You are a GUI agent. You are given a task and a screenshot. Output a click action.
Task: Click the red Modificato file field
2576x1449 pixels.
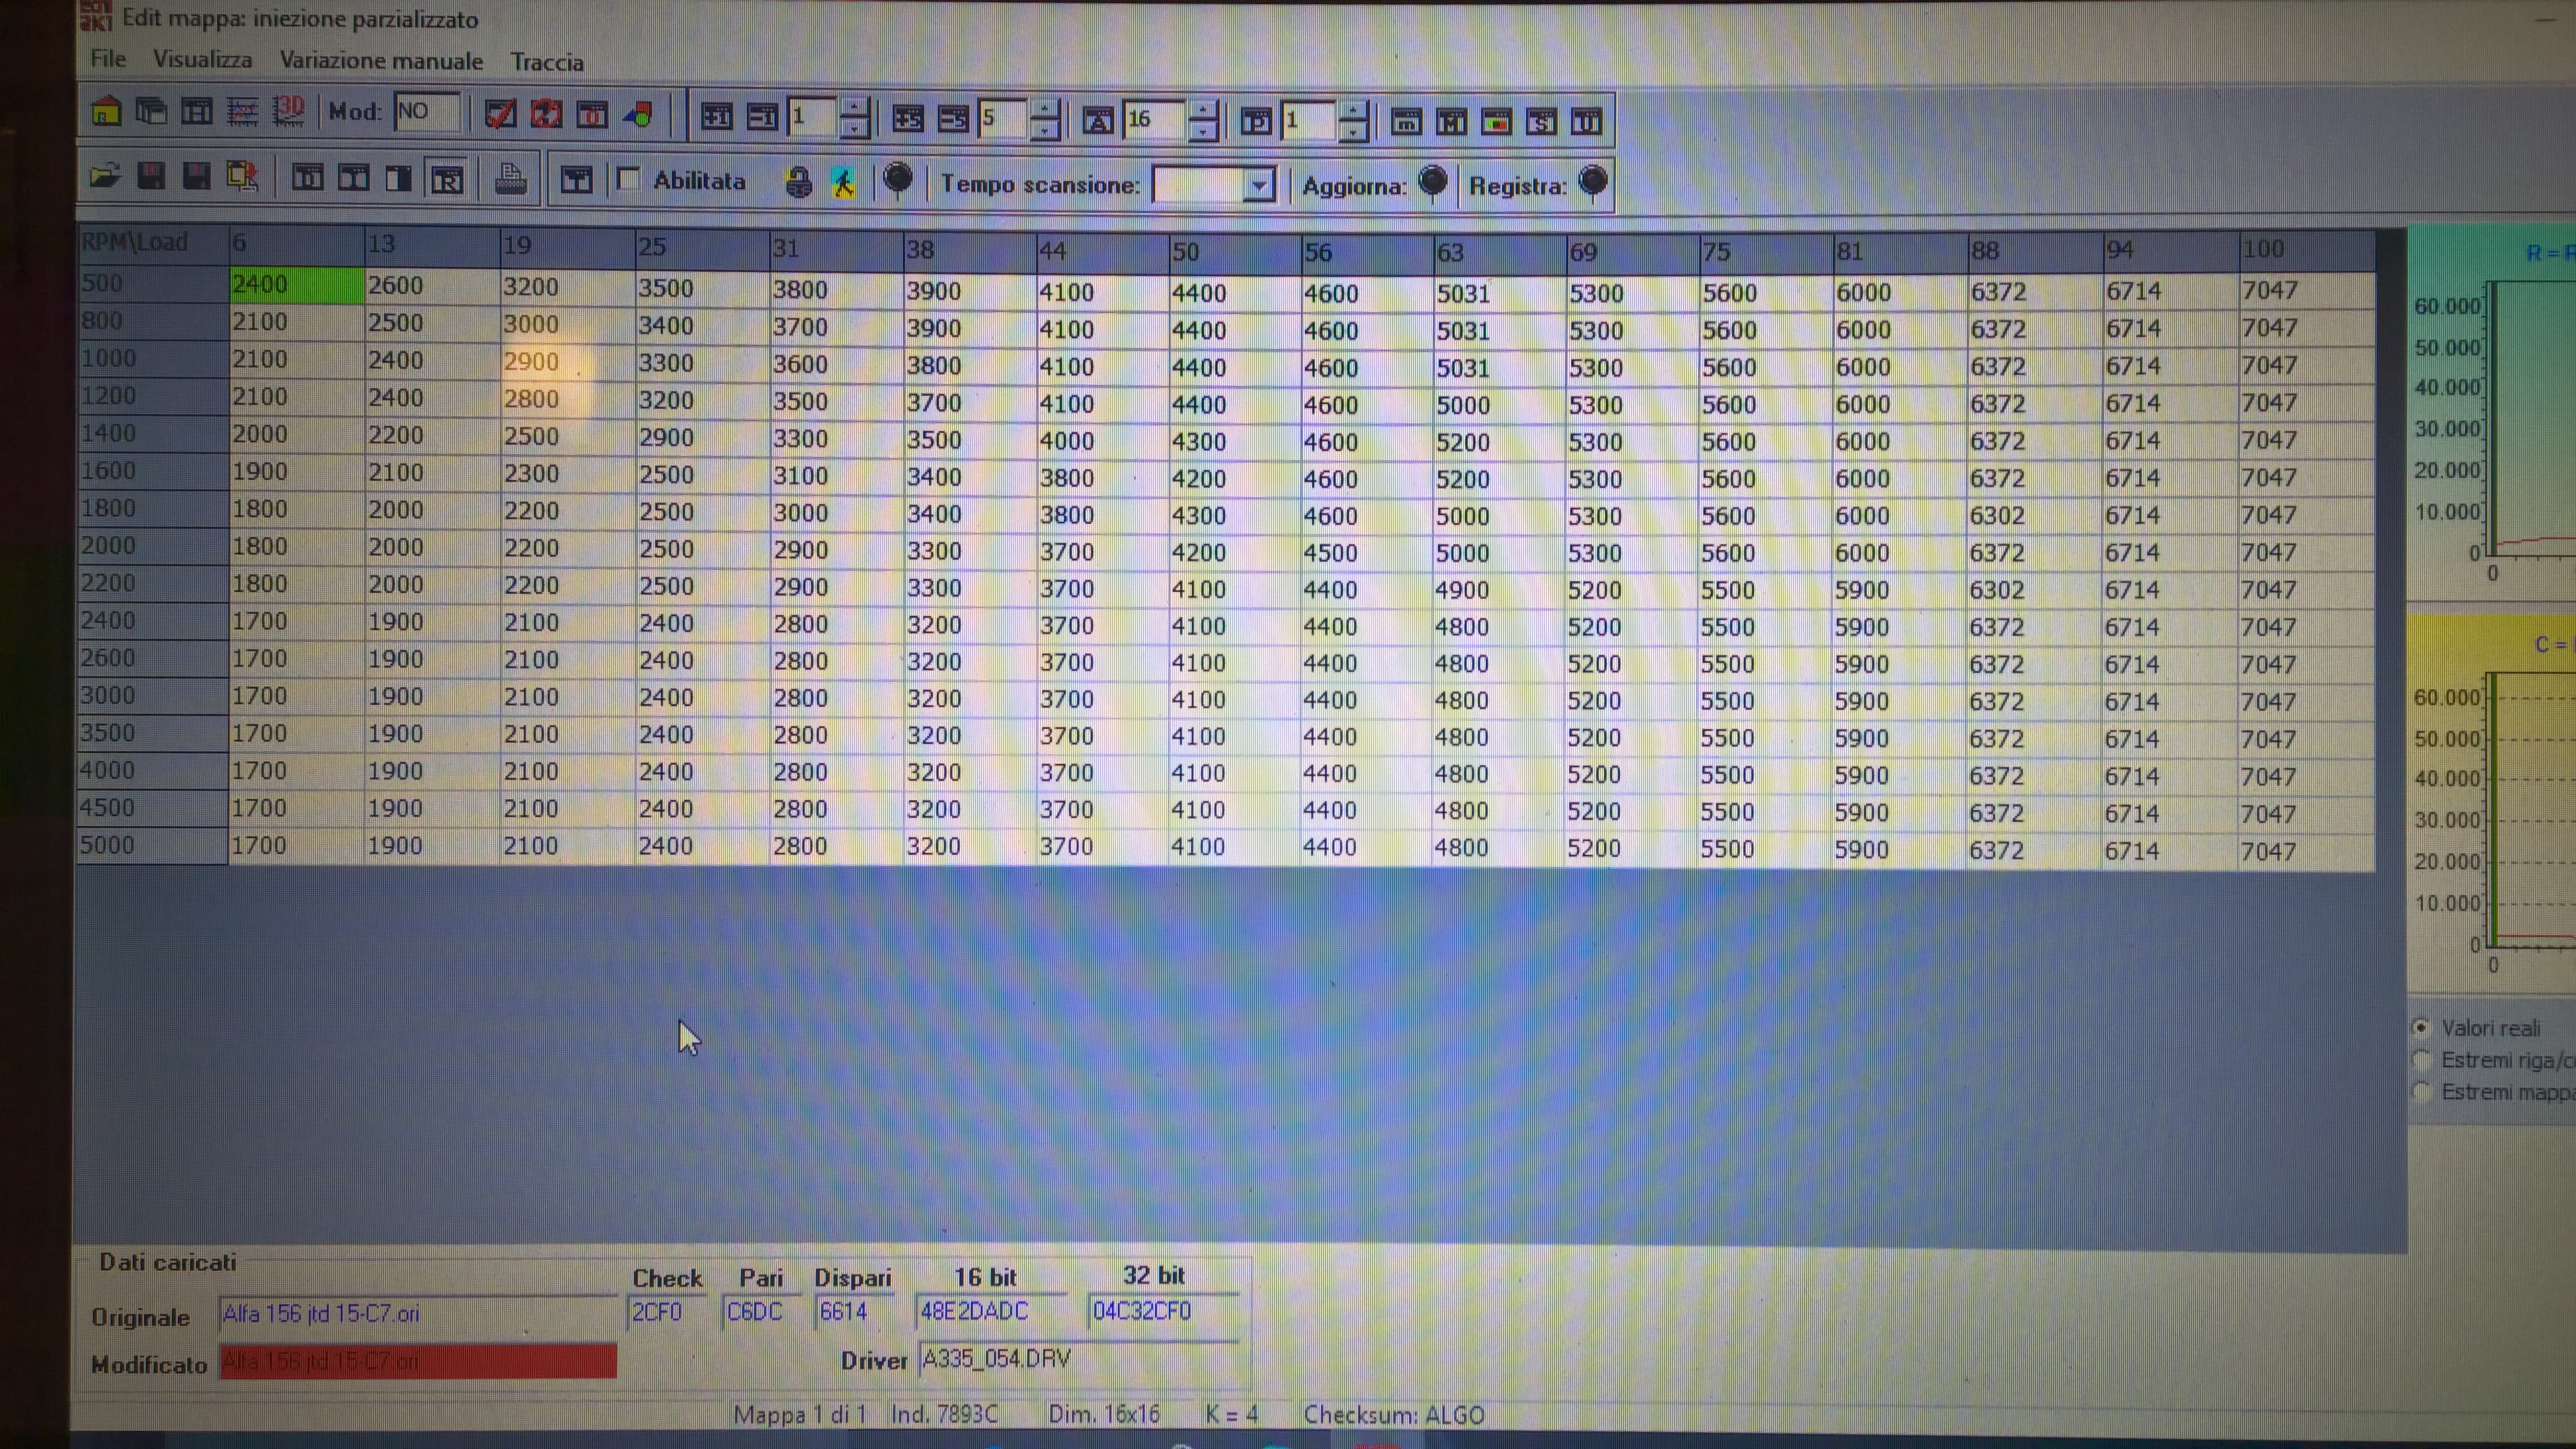point(418,1361)
